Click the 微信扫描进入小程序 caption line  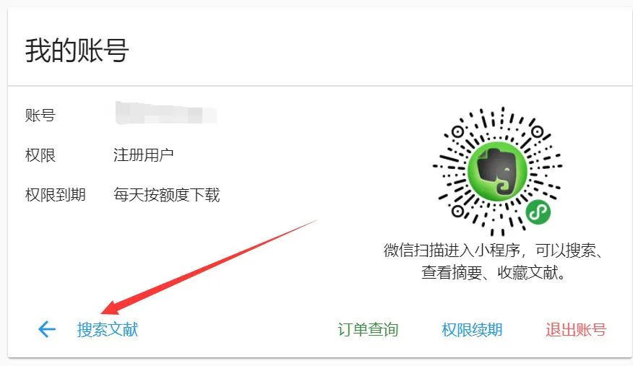point(494,250)
